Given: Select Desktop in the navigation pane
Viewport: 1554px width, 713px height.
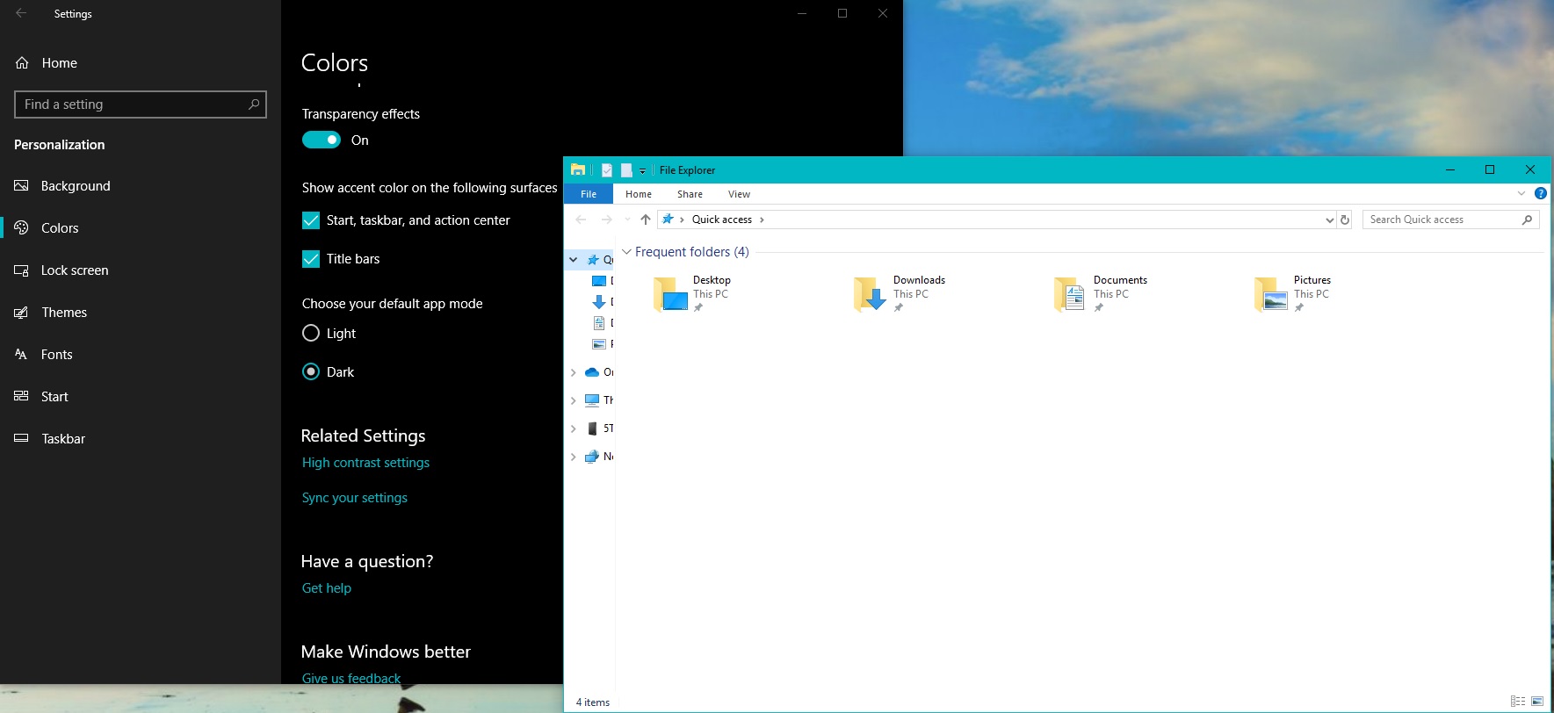Looking at the screenshot, I should (603, 281).
